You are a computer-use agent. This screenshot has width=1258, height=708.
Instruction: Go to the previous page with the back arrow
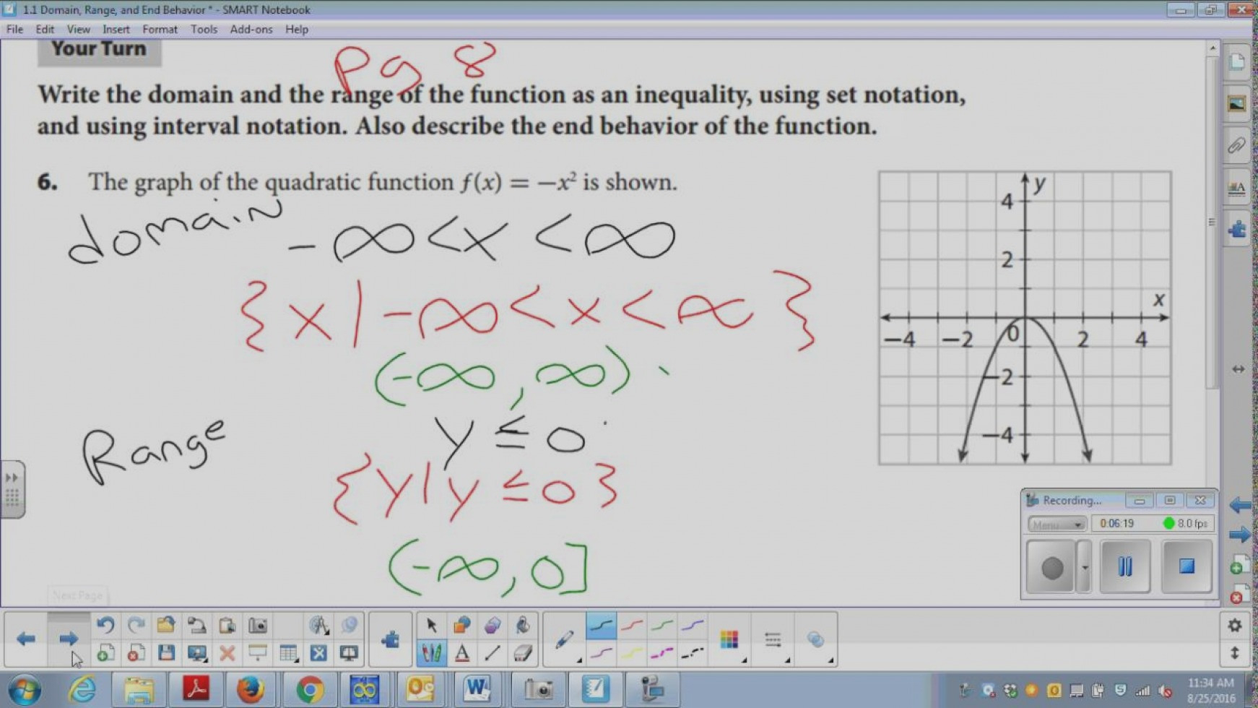click(26, 639)
